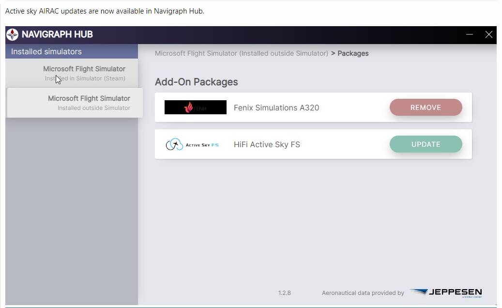Image resolution: width=502 pixels, height=308 pixels.
Task: Remove the Fenix Simulations A320 package
Action: pyautogui.click(x=426, y=107)
